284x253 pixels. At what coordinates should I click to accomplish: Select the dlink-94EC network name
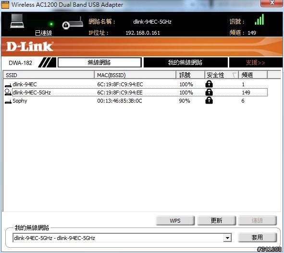25,84
